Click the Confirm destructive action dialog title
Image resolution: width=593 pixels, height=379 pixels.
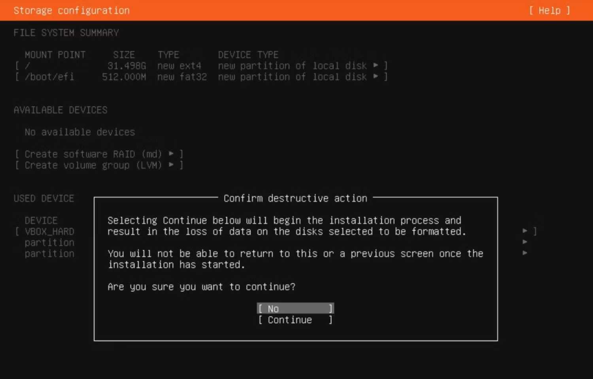295,198
